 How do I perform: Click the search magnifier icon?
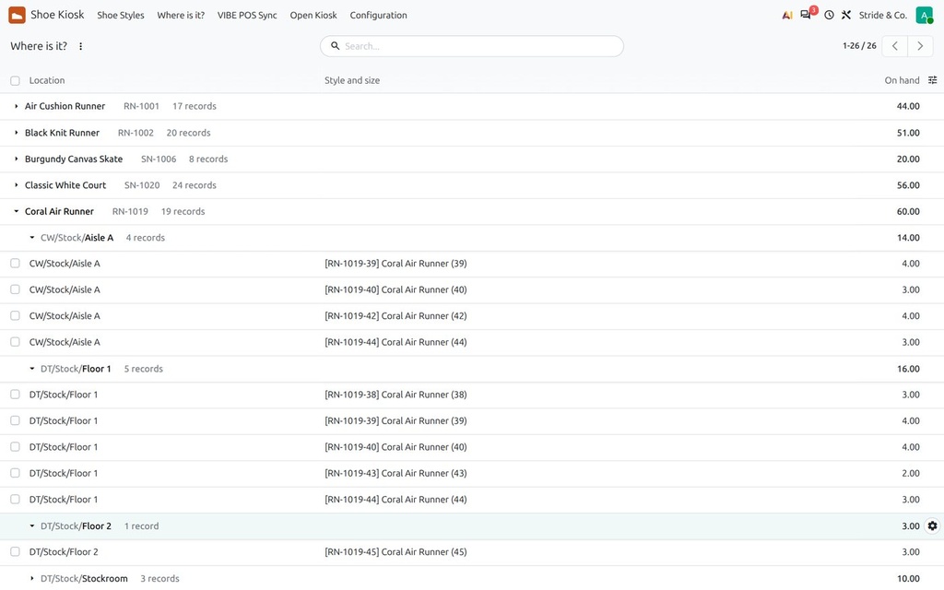pos(336,46)
